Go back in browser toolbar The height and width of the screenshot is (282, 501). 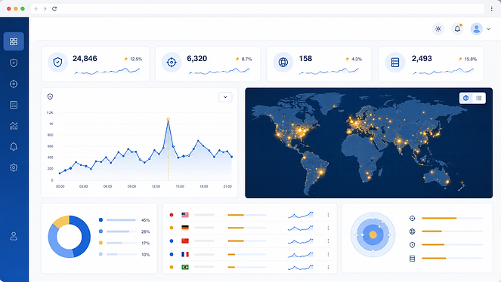36,8
